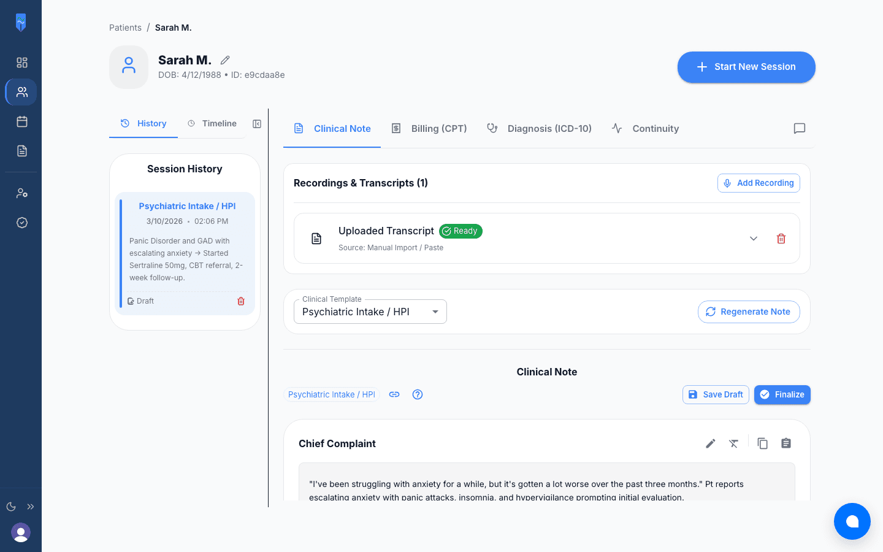Click Start New Session button
This screenshot has width=883, height=552.
[x=746, y=67]
